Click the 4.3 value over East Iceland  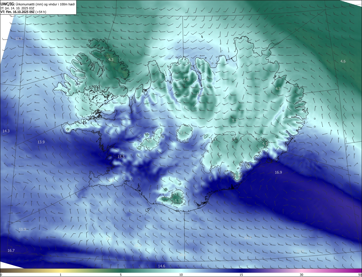click(x=278, y=89)
